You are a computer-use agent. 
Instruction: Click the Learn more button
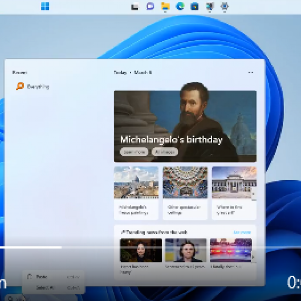click(x=134, y=152)
